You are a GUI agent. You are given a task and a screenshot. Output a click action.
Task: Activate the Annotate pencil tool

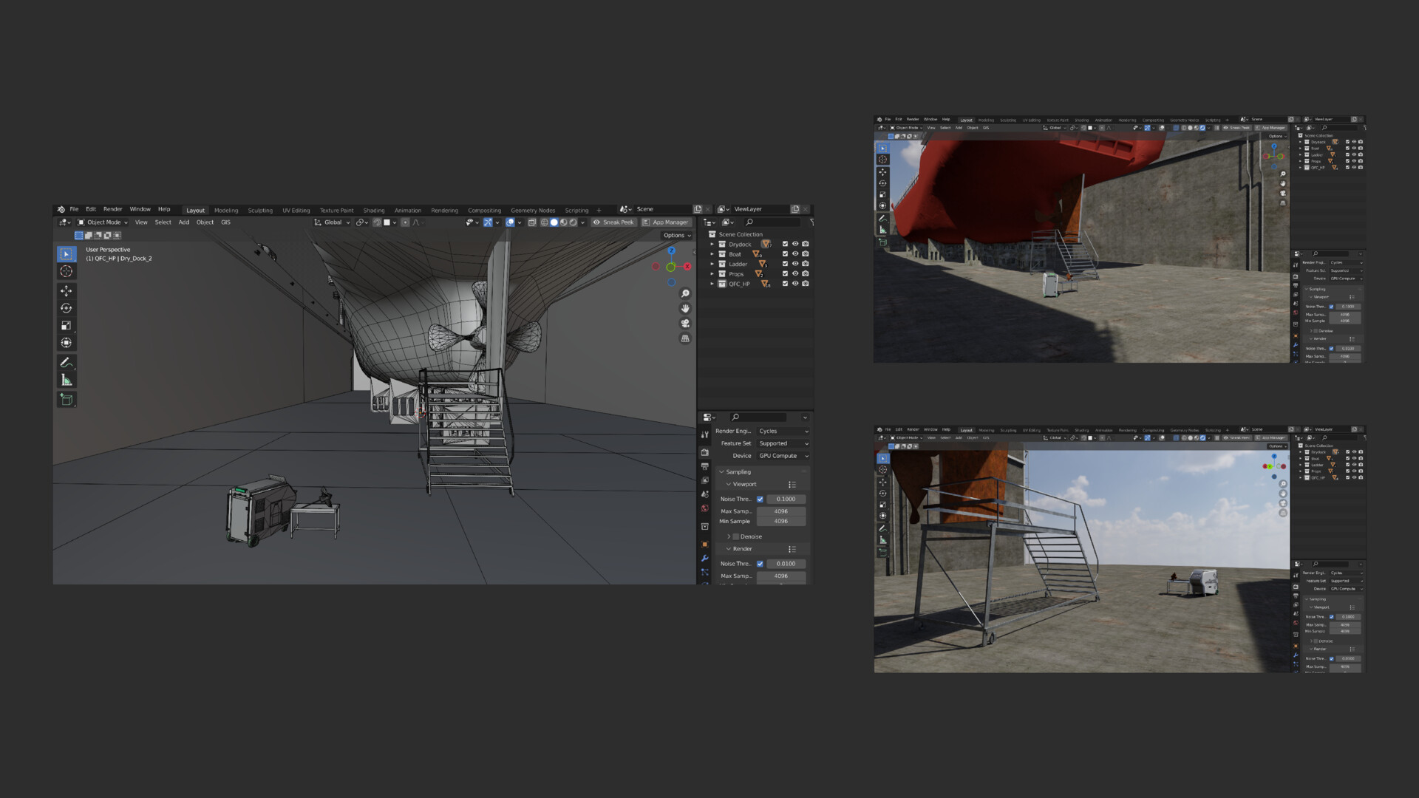coord(67,362)
